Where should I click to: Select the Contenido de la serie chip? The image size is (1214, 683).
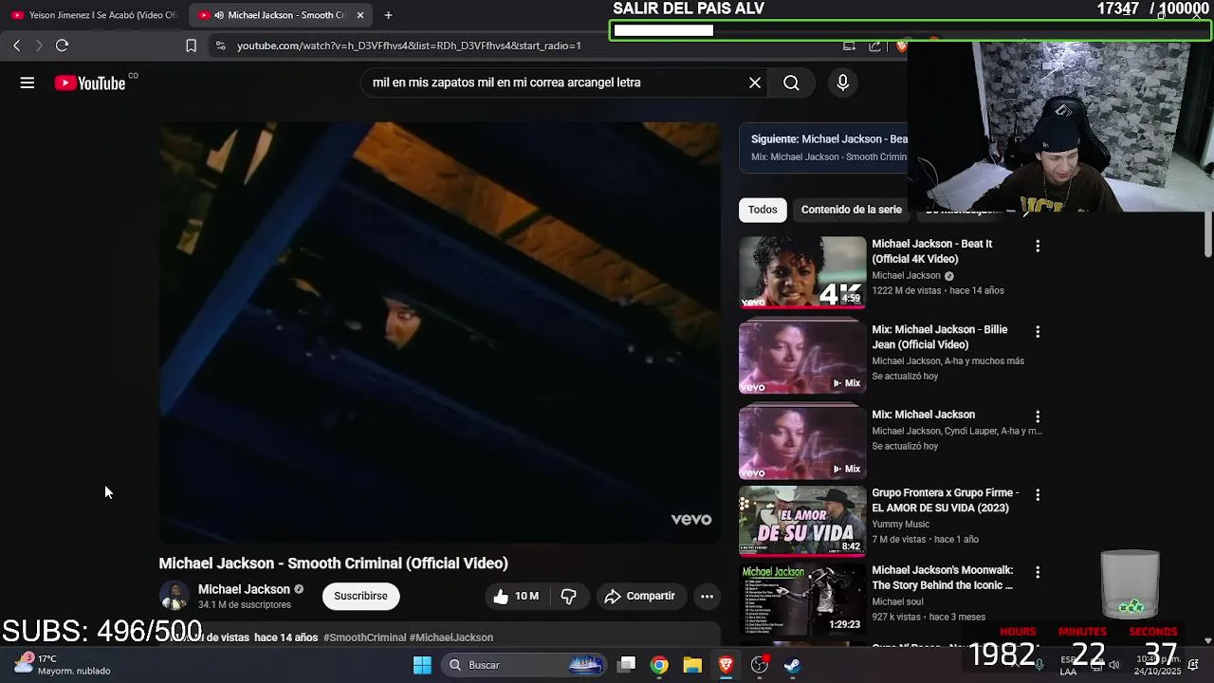pyautogui.click(x=852, y=210)
